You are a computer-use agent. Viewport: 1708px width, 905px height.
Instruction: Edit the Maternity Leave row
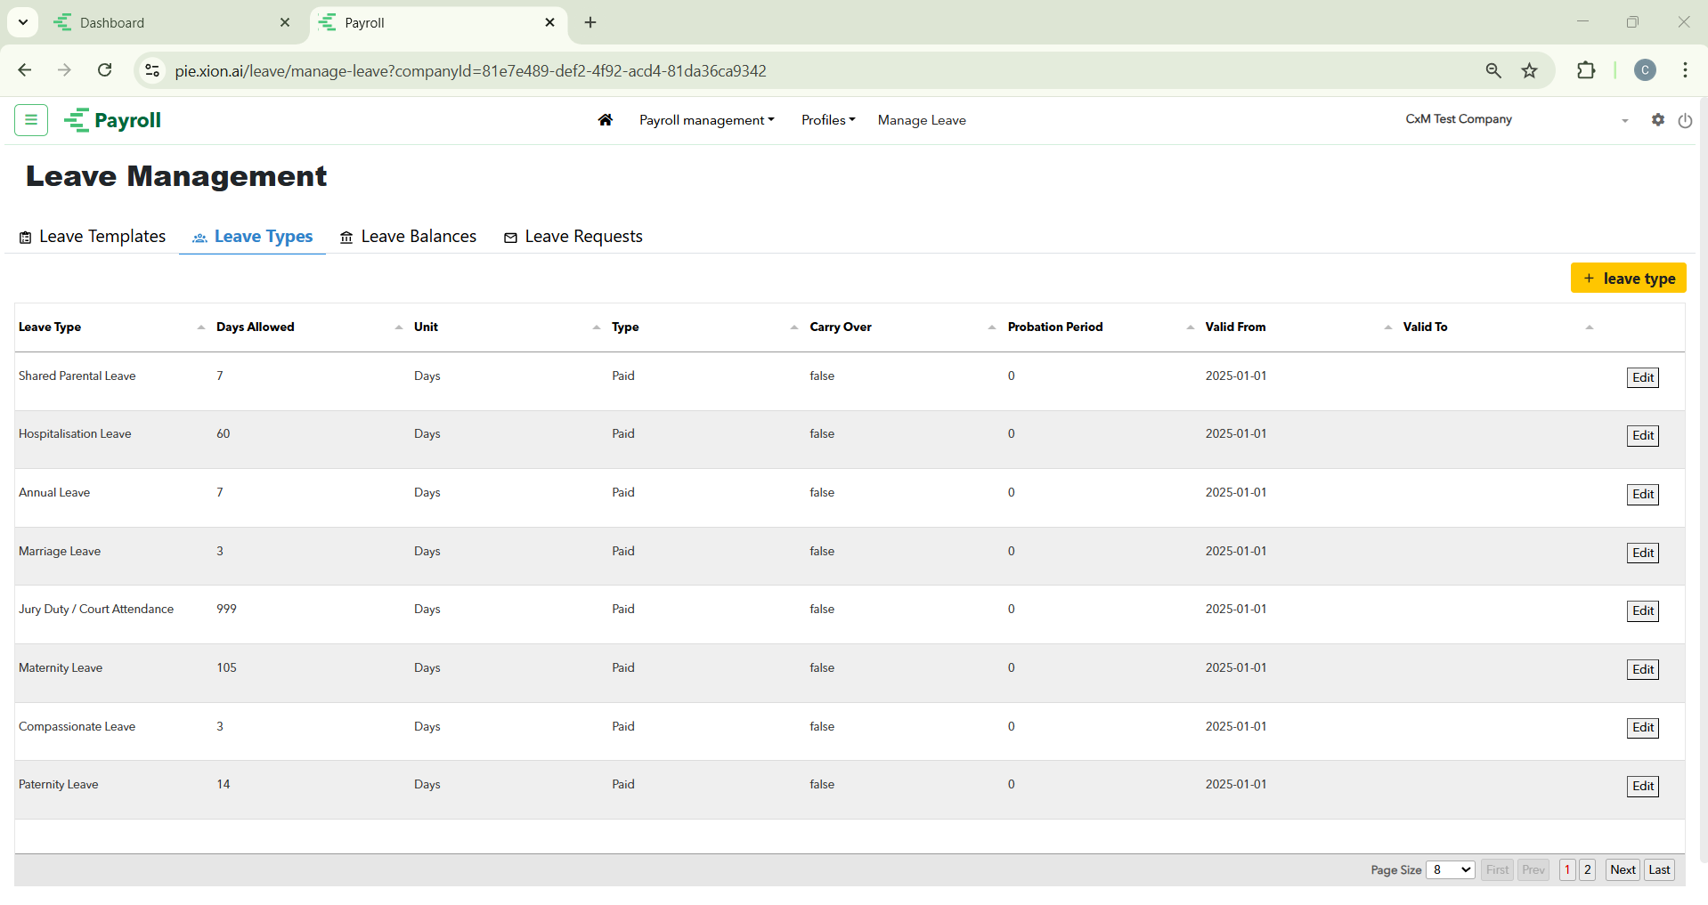point(1642,669)
